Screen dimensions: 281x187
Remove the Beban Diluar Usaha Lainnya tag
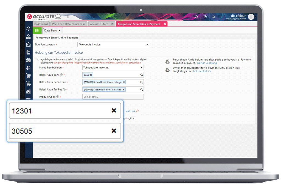tap(123, 82)
